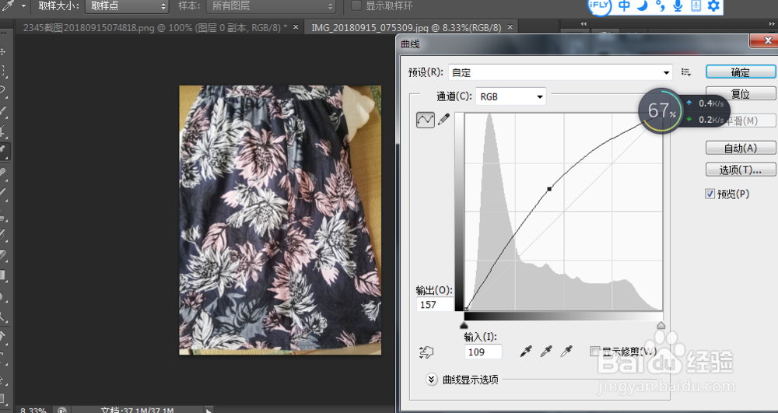Open 选项(T)... options button
Image resolution: width=778 pixels, height=413 pixels.
(x=741, y=170)
